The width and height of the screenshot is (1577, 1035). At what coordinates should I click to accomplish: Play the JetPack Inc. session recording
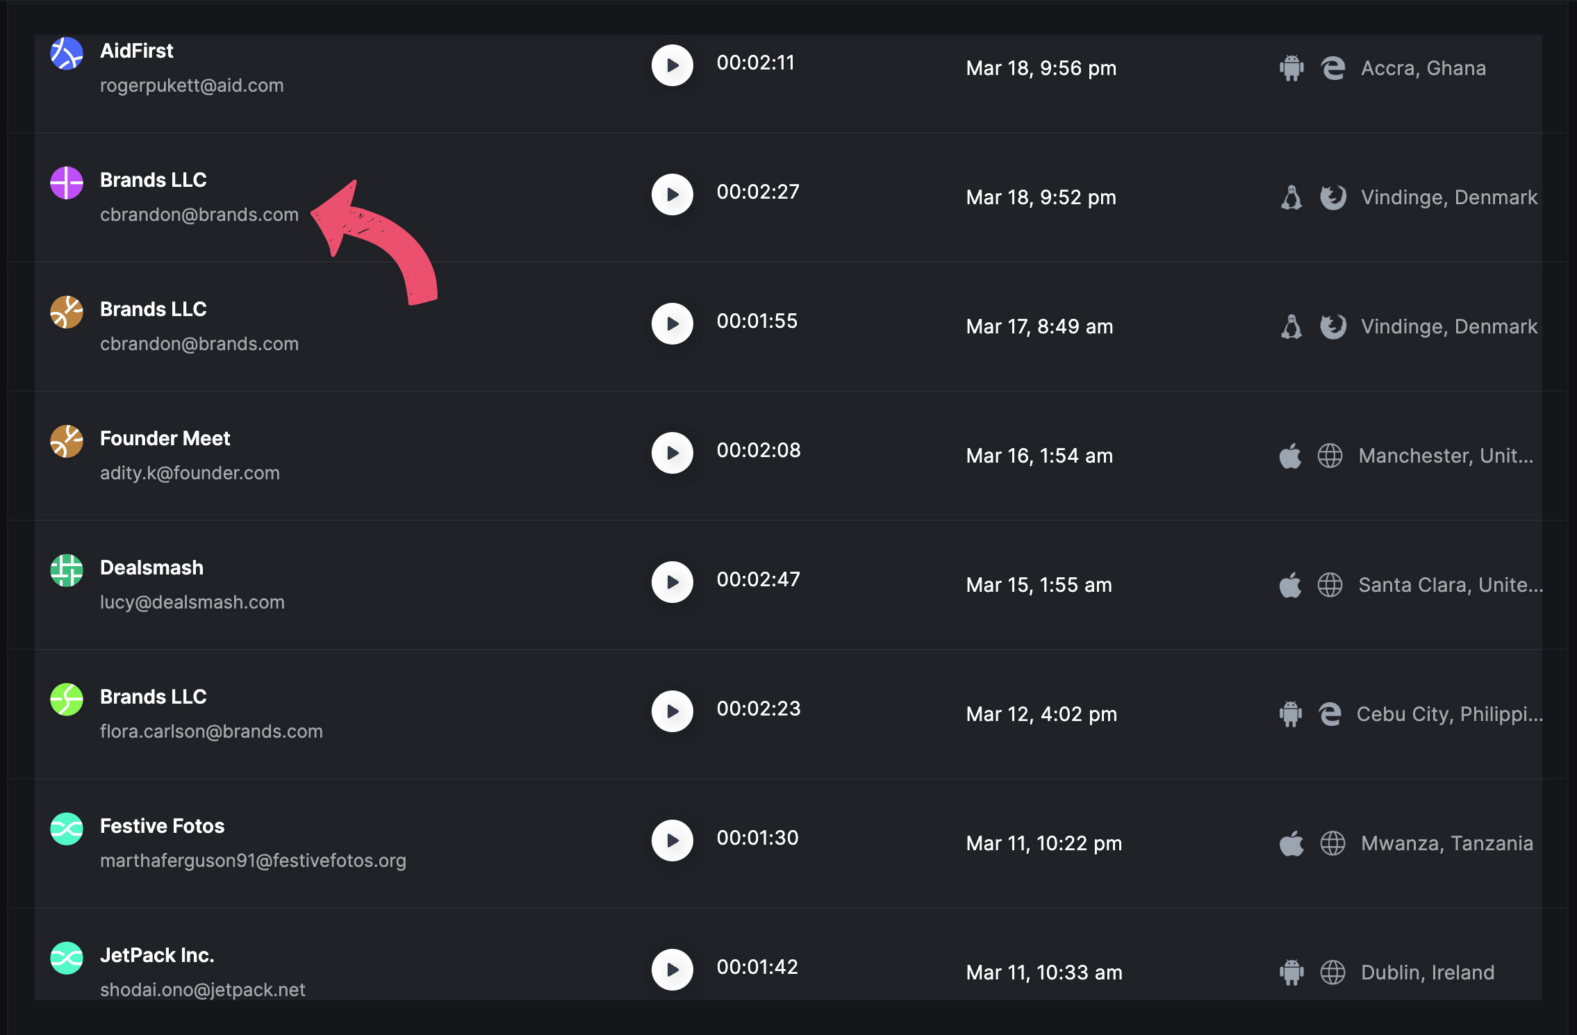pyautogui.click(x=672, y=970)
